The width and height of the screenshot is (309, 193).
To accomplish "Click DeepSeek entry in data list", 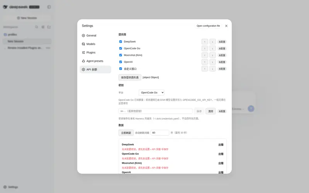I will (128, 144).
